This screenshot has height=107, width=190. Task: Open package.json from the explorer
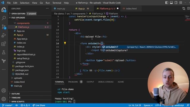[30, 70]
